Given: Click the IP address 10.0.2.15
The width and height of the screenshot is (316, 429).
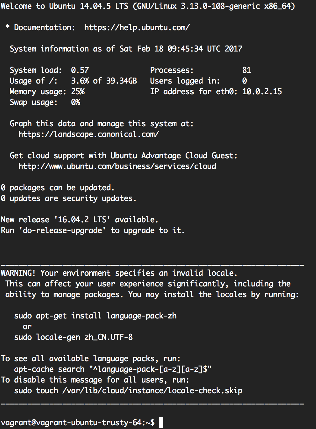Looking at the screenshot, I should click(262, 92).
